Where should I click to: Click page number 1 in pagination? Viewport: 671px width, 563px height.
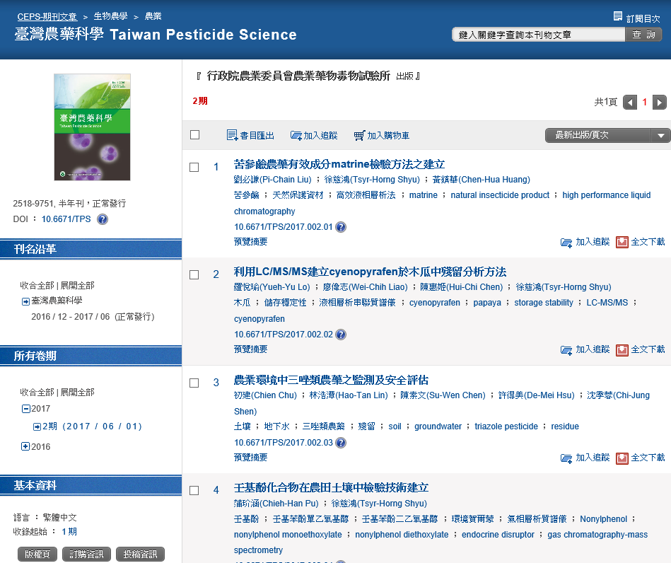click(x=644, y=103)
